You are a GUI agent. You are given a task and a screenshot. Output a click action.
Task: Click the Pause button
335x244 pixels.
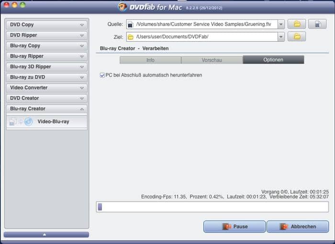[234, 226]
